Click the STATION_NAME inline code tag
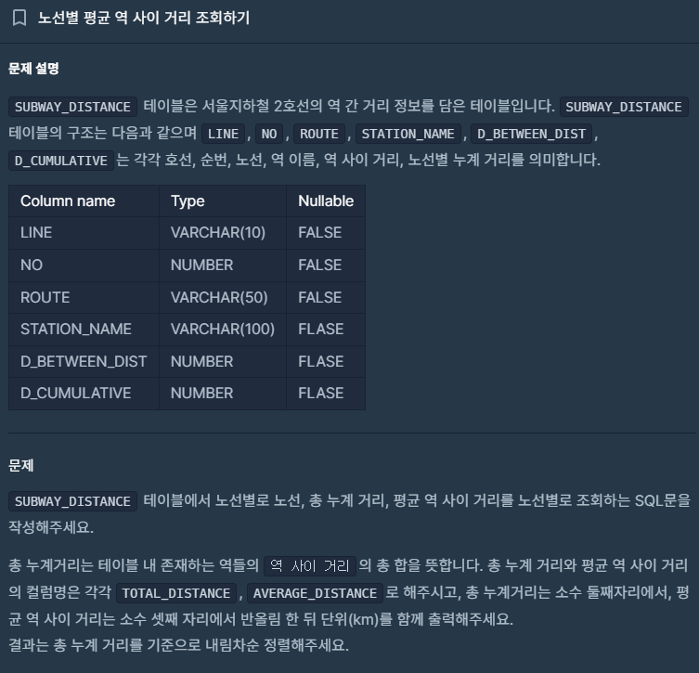 (408, 134)
